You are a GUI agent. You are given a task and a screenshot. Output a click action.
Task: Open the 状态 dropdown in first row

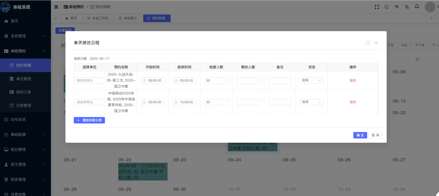click(x=311, y=81)
